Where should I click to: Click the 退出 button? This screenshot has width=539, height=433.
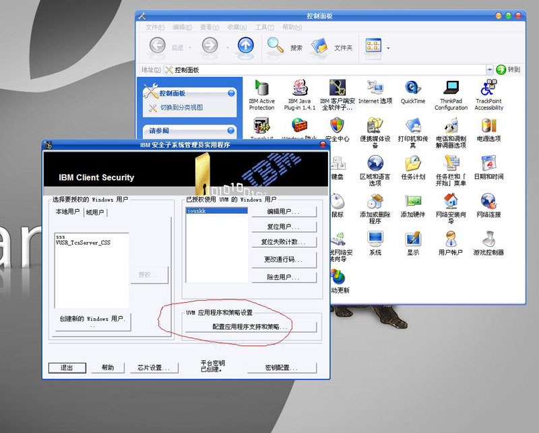(67, 368)
